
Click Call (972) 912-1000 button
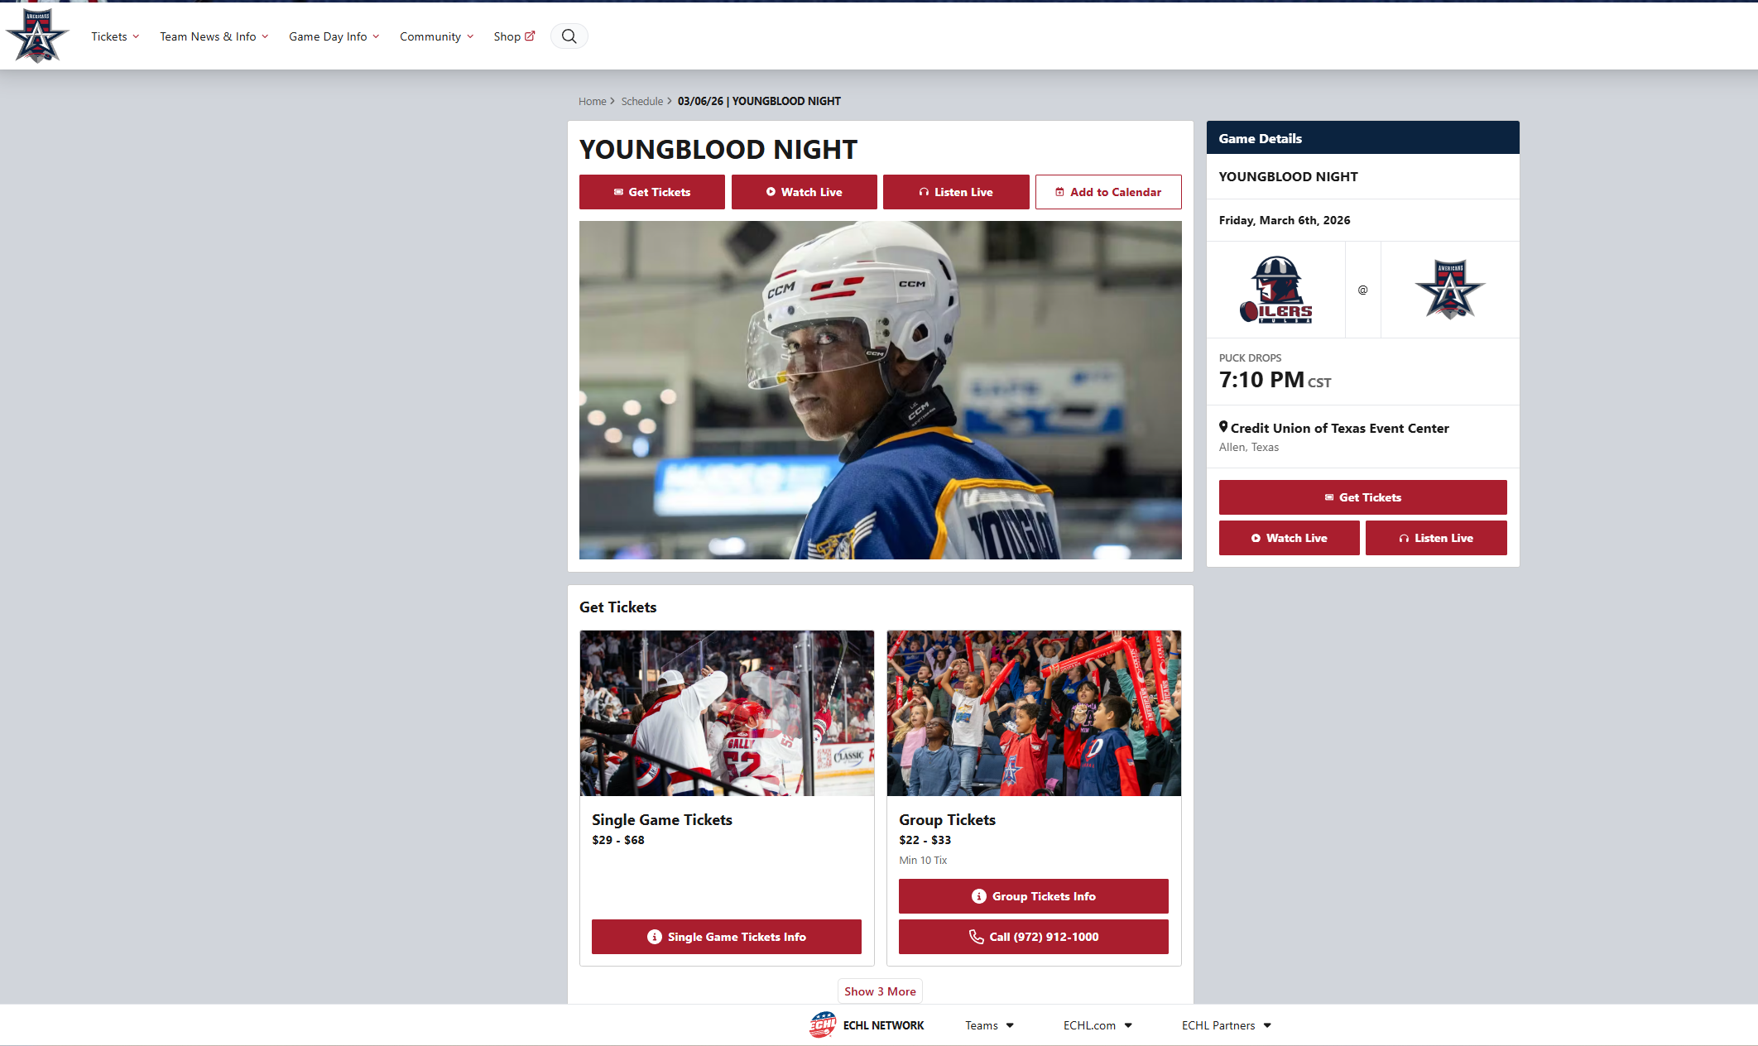1034,937
